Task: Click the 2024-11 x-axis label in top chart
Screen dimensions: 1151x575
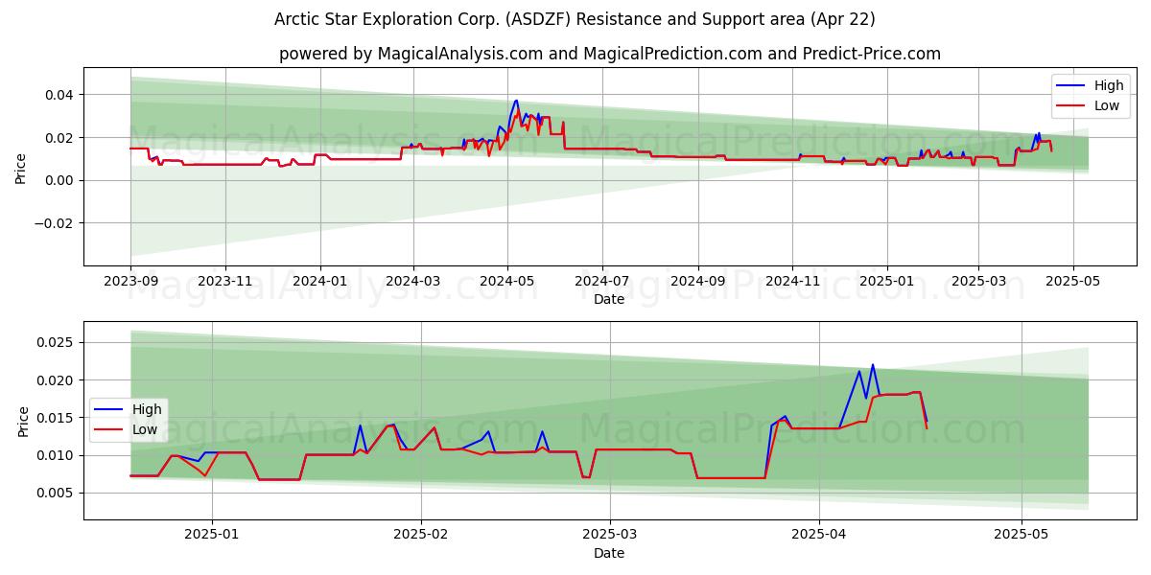Action: coord(791,281)
